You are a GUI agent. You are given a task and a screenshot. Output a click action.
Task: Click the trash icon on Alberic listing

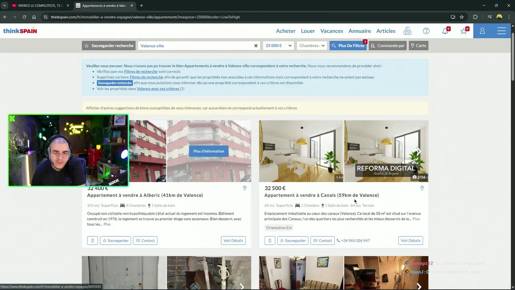point(93,240)
